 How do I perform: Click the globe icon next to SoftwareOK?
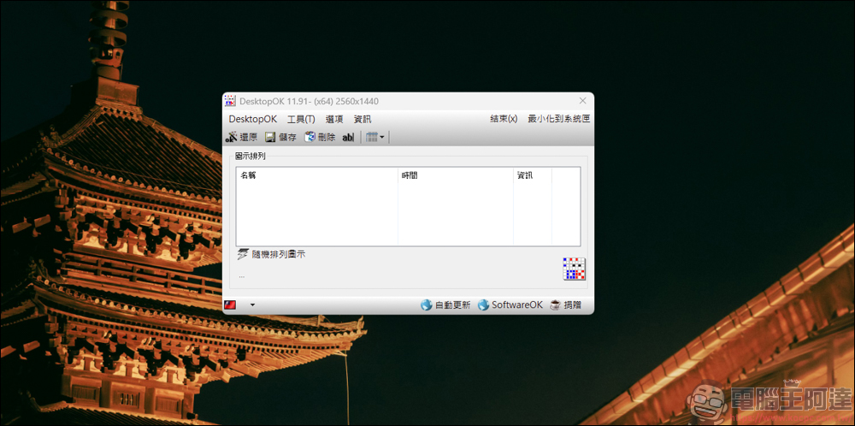483,305
